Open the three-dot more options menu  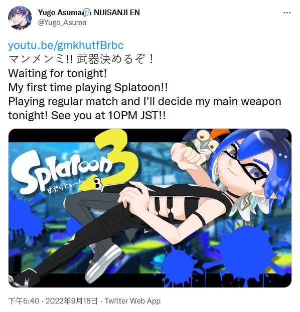(287, 13)
